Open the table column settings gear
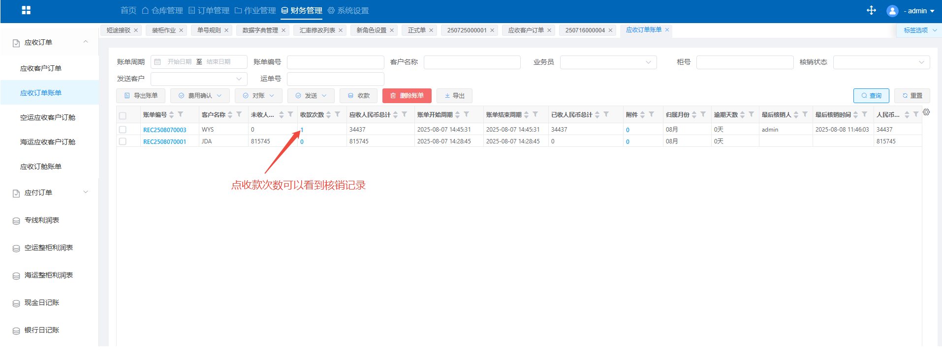Viewport: 942px width, 358px height. pyautogui.click(x=926, y=112)
